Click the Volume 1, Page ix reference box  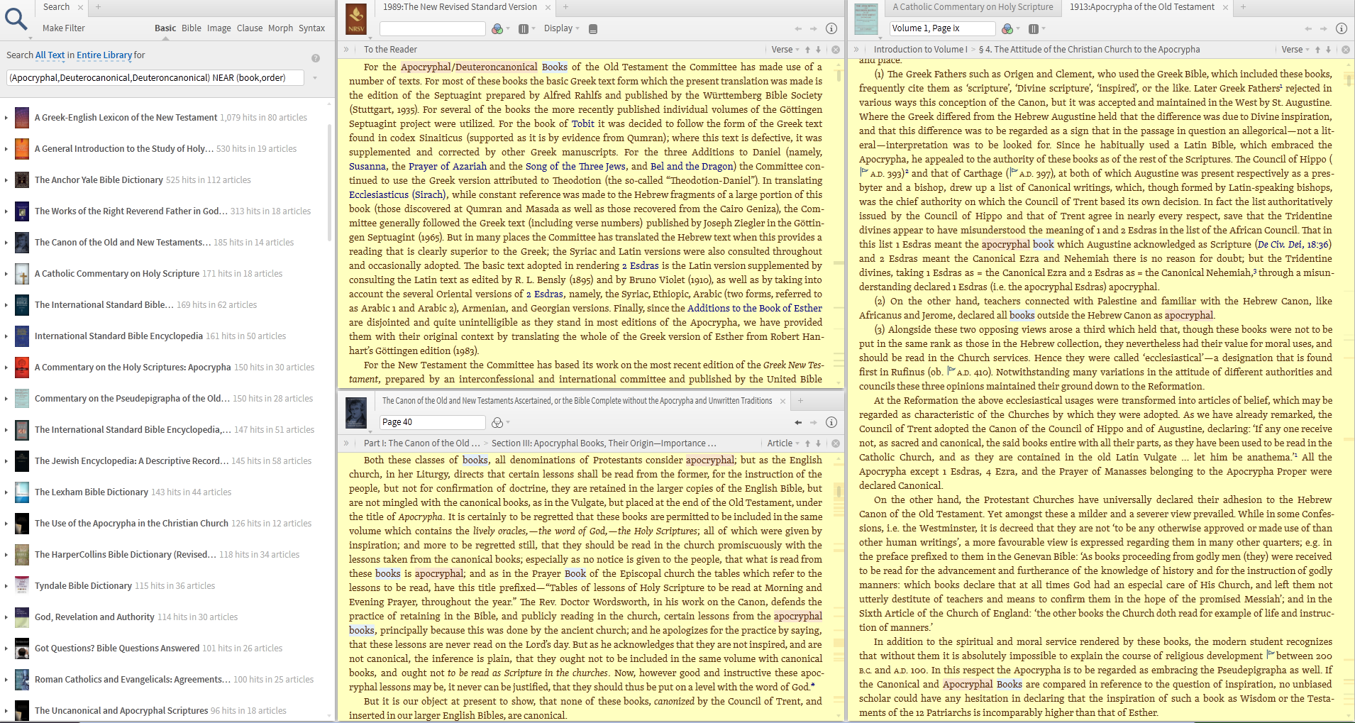943,28
